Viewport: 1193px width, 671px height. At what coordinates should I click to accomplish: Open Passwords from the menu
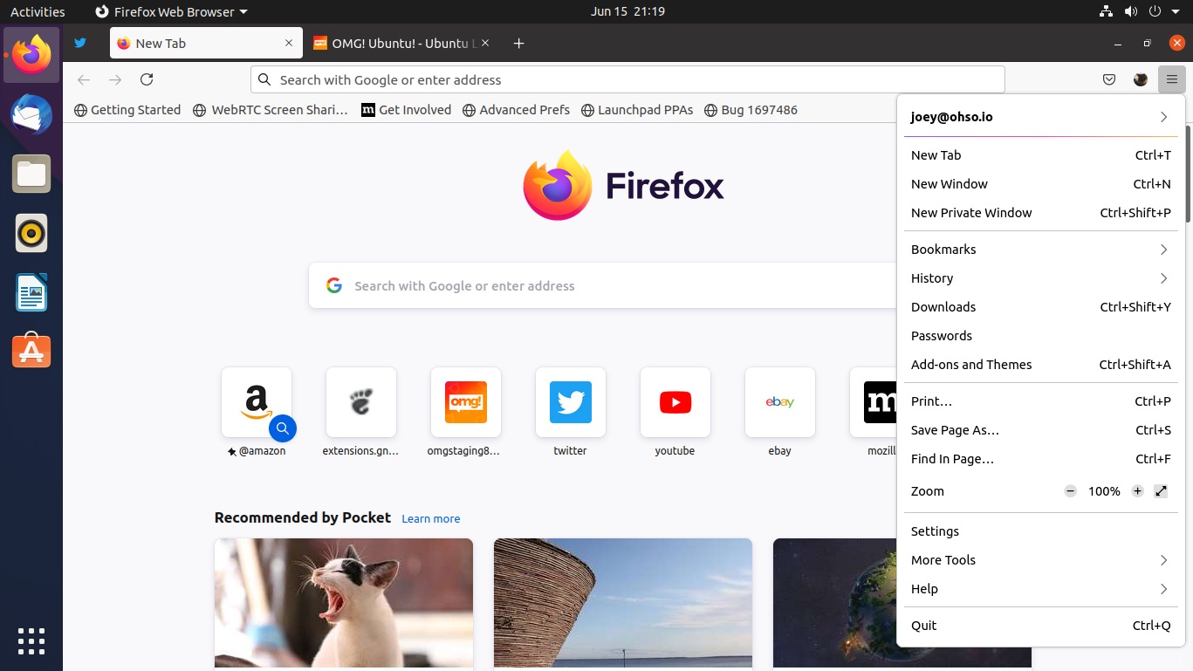[x=1040, y=336]
